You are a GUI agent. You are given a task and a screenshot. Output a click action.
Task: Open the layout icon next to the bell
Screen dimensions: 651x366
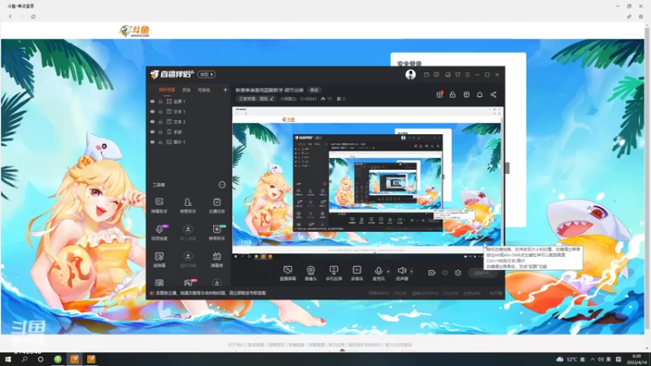[466, 94]
